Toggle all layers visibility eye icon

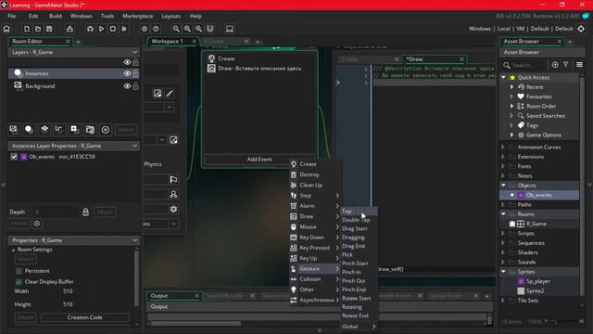pos(127,62)
